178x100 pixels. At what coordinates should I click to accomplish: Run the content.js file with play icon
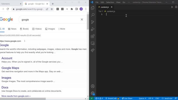pos(172,7)
